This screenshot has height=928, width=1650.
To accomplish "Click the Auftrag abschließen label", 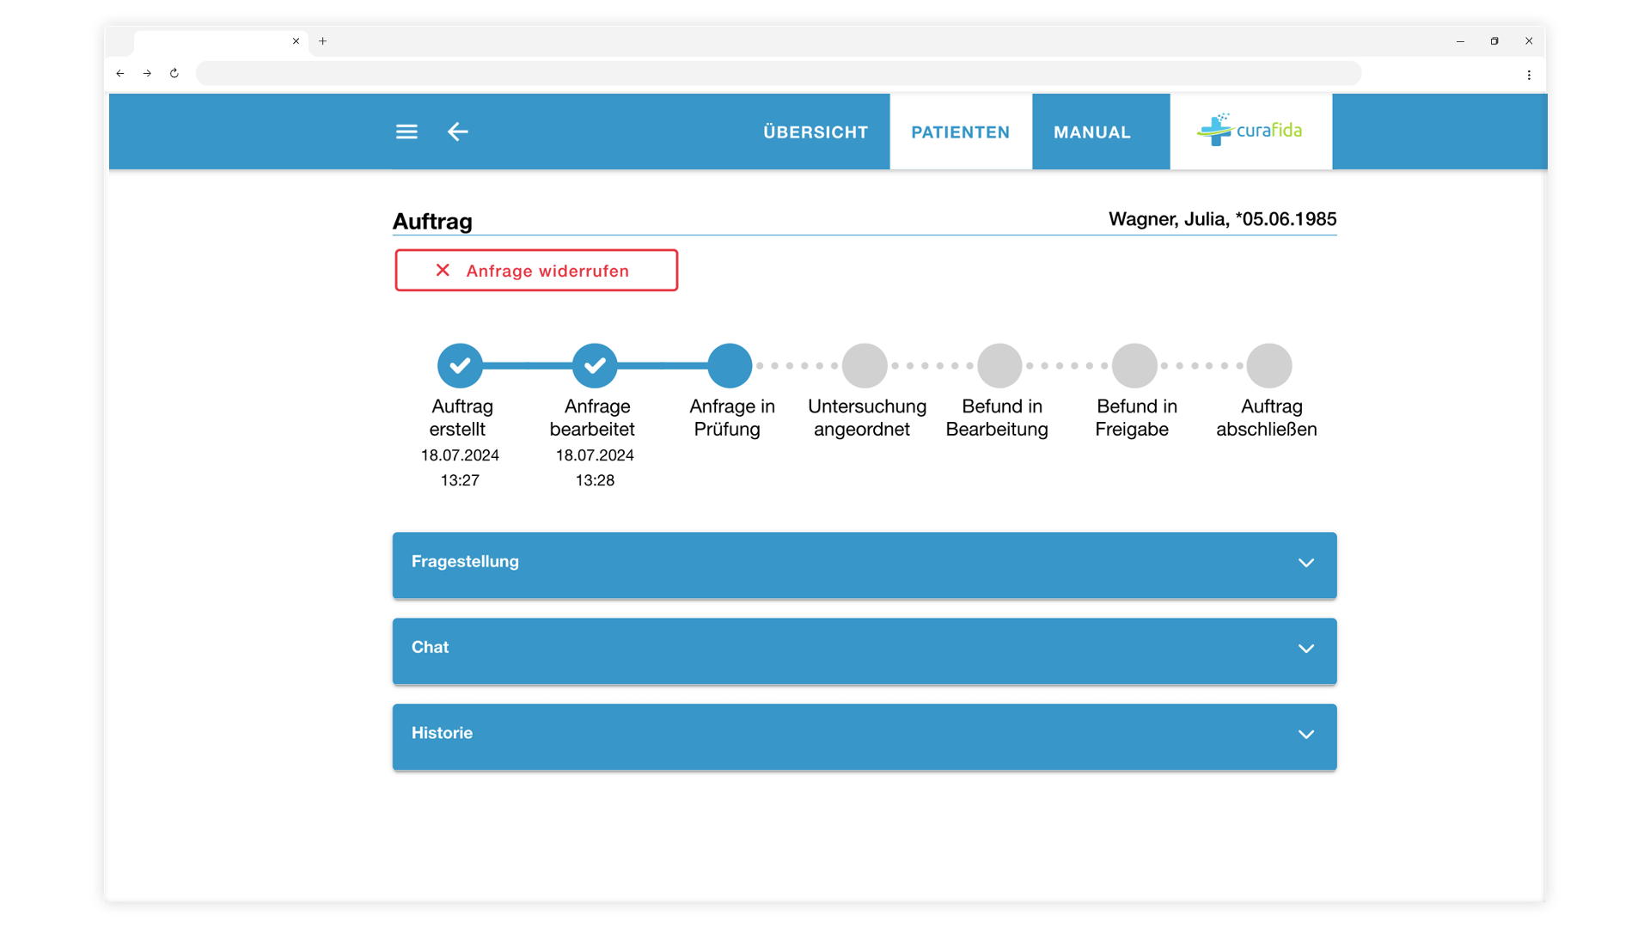I will pos(1268,418).
